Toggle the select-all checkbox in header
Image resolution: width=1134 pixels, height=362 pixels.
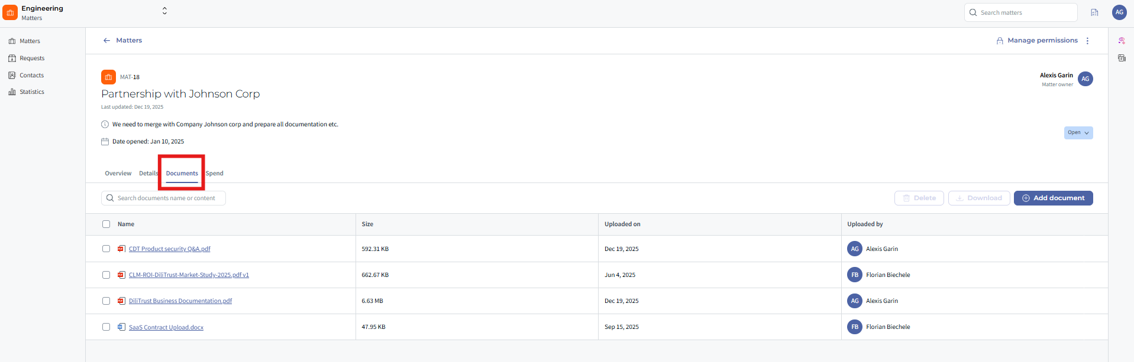click(x=106, y=224)
